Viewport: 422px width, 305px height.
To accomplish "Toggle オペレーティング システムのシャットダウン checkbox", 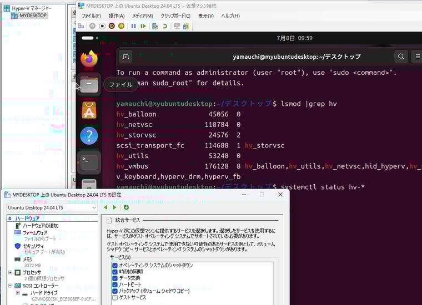I will coord(115,266).
